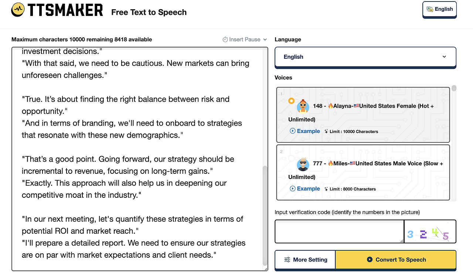Screen dimensions: 473x274
Task: Click the Insert Pause clock icon
Action: (x=225, y=40)
